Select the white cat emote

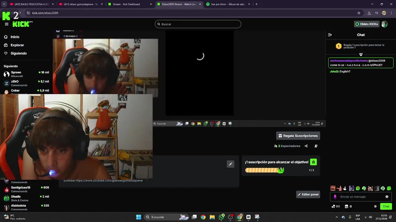tap(370, 188)
